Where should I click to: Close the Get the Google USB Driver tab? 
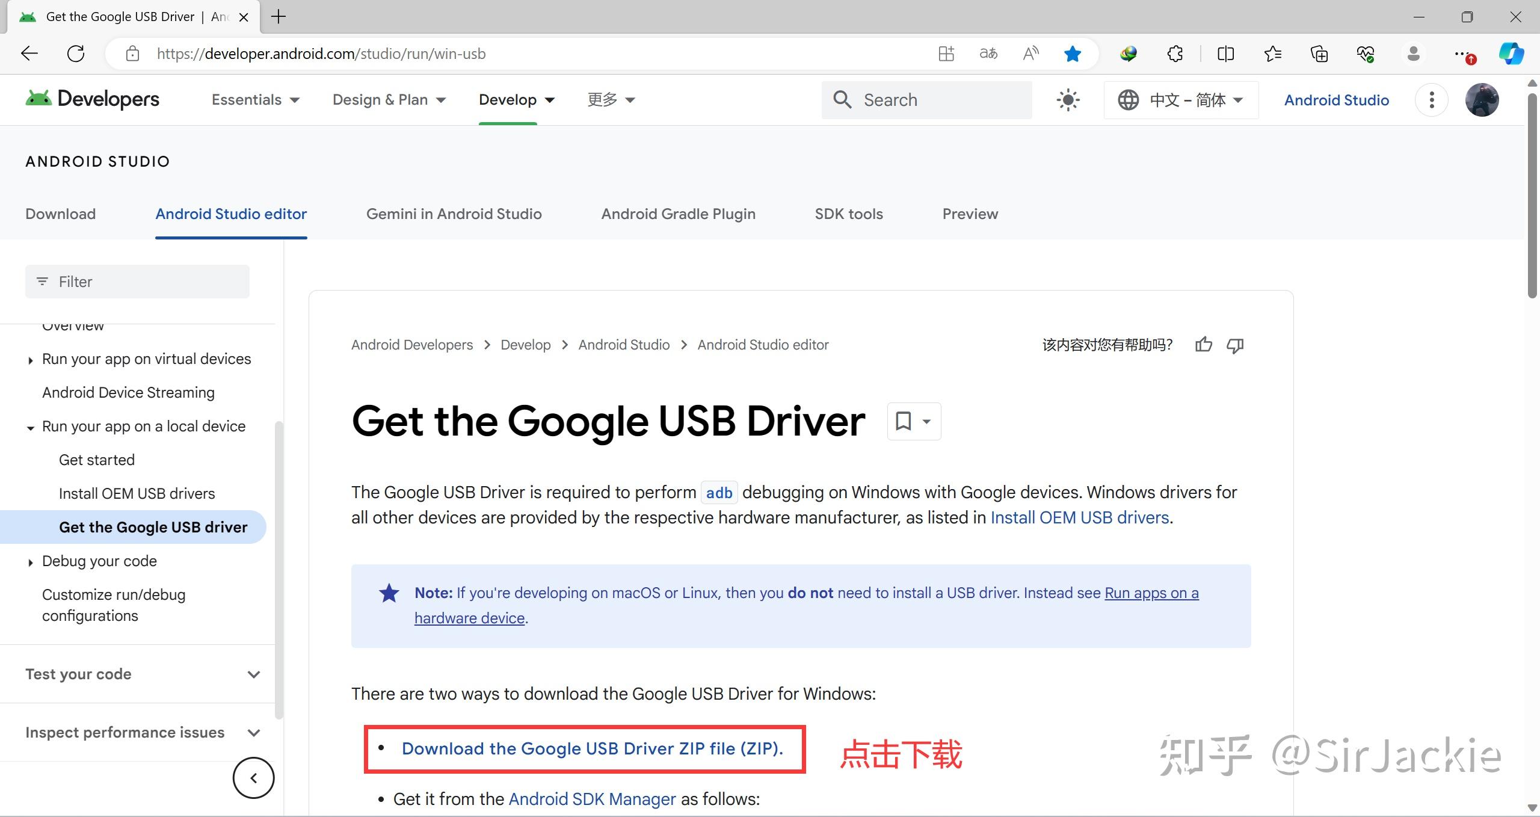click(244, 17)
